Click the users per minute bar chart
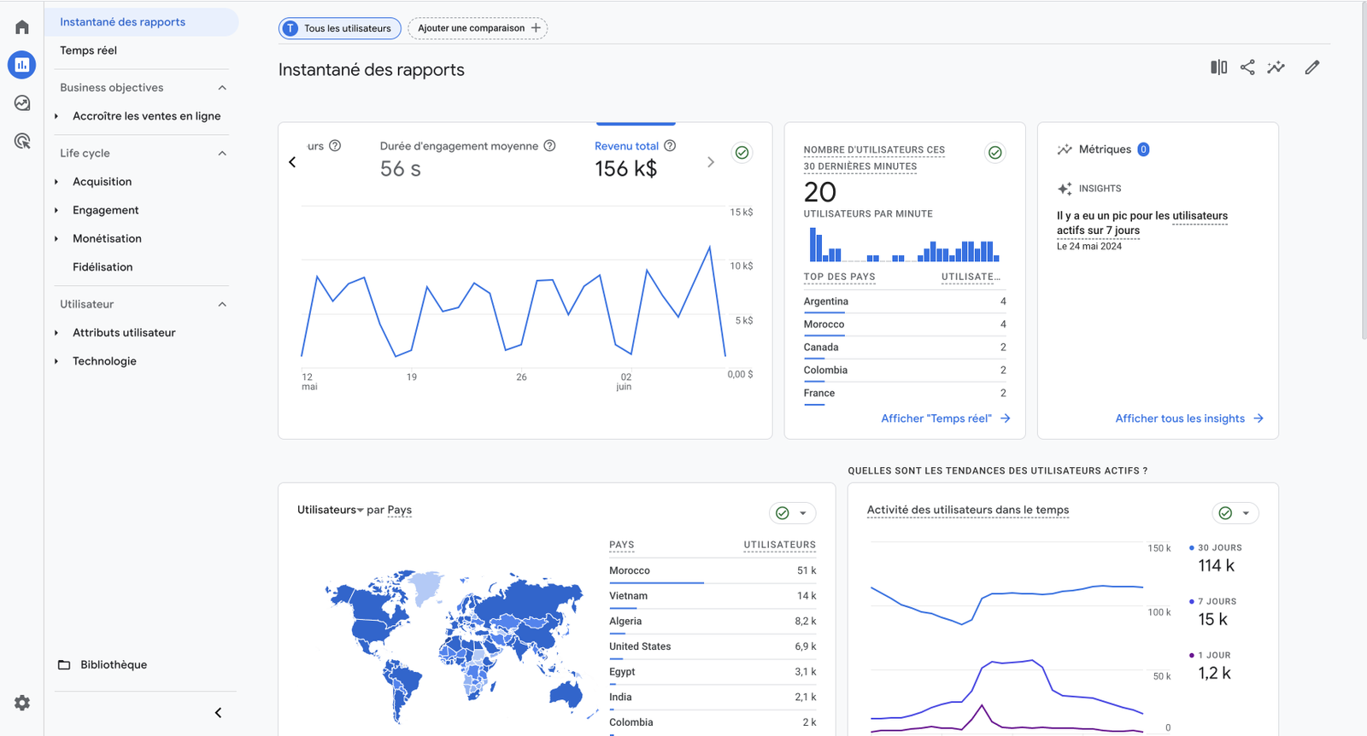 click(903, 244)
